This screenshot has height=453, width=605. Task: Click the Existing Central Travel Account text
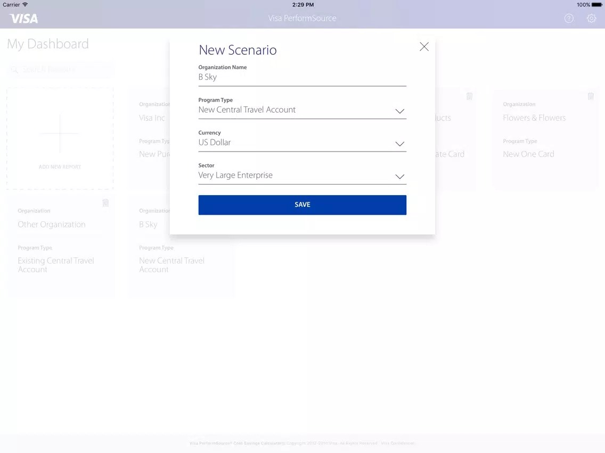[x=56, y=265]
